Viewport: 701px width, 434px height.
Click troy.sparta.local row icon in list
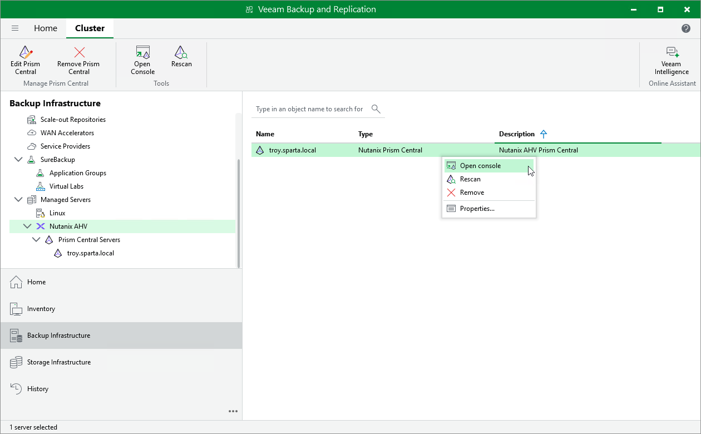(260, 150)
